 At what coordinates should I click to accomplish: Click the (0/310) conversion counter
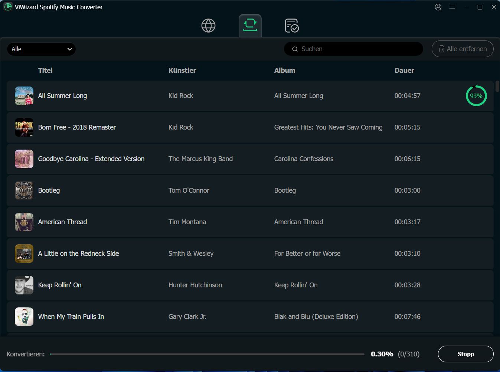pyautogui.click(x=409, y=354)
